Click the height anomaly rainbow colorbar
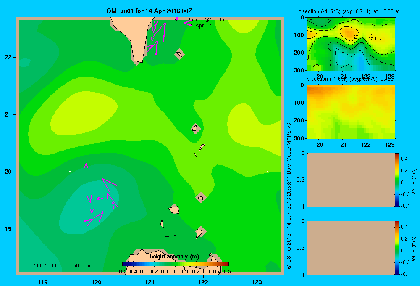 (x=176, y=264)
